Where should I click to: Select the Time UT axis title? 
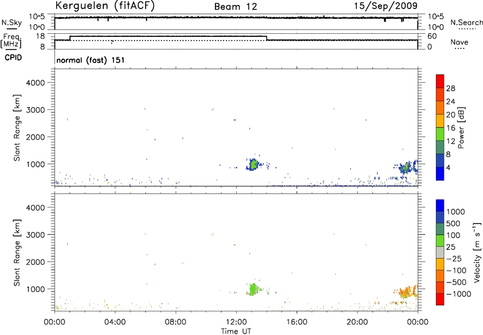tap(236, 331)
